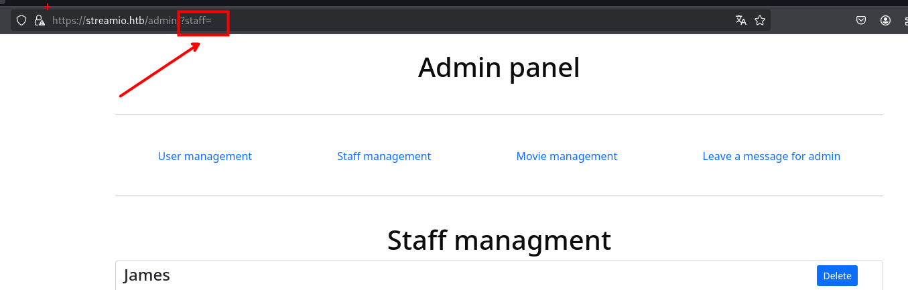Open the site security padlock info

(40, 20)
